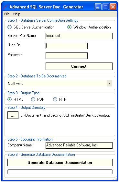
Task: Expand the Northwind database dropdown arrow
Action: click(x=110, y=84)
